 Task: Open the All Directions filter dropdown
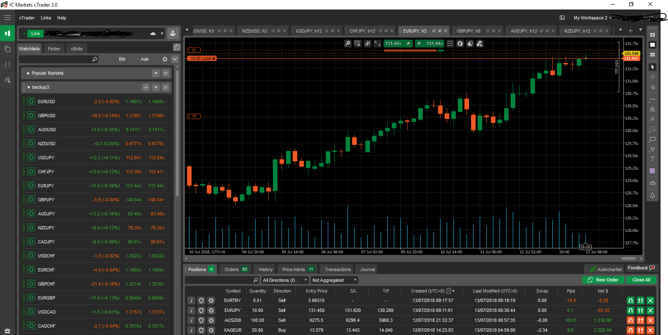(285, 280)
